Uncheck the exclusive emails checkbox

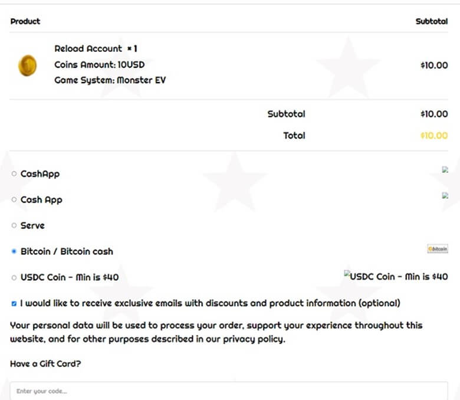pyautogui.click(x=14, y=303)
